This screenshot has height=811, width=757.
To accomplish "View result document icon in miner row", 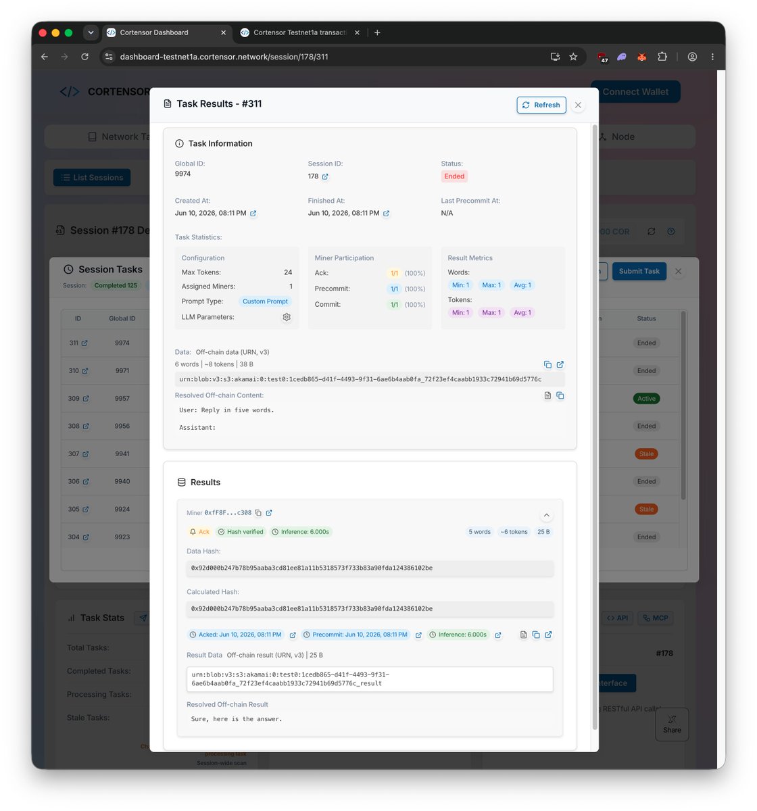I will point(524,635).
